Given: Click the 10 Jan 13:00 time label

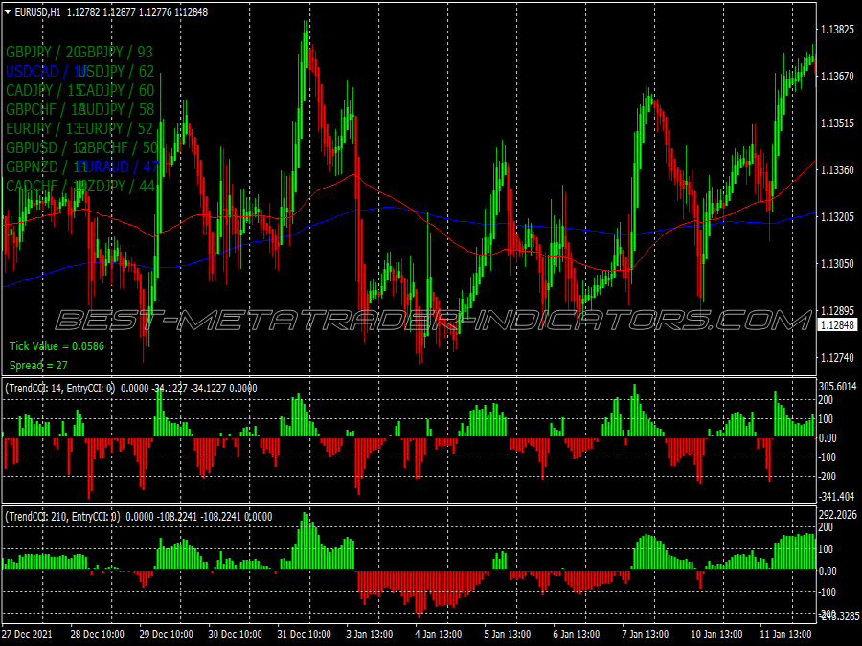Looking at the screenshot, I should point(716,635).
